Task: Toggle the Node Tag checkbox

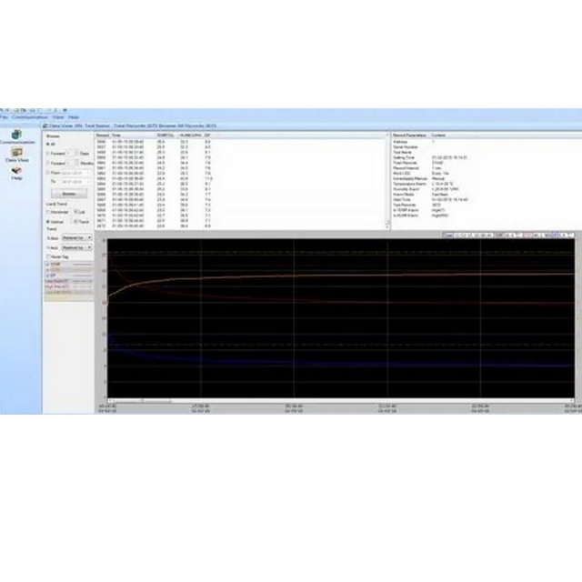Action: [x=49, y=256]
